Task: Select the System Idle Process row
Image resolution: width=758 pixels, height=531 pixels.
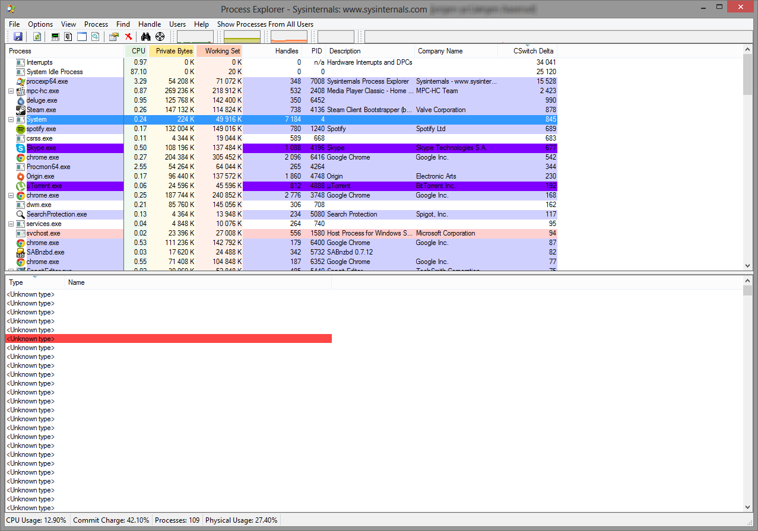Action: point(281,72)
